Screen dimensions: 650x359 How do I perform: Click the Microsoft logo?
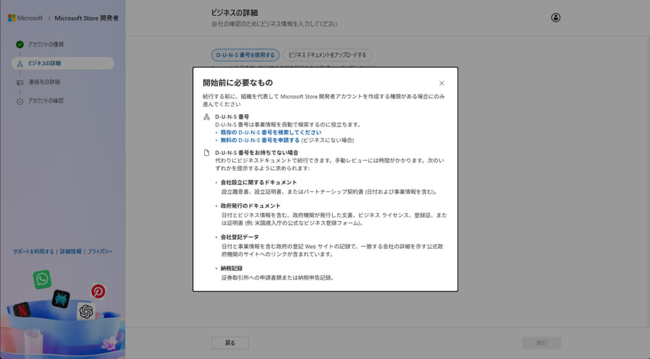[x=25, y=18]
